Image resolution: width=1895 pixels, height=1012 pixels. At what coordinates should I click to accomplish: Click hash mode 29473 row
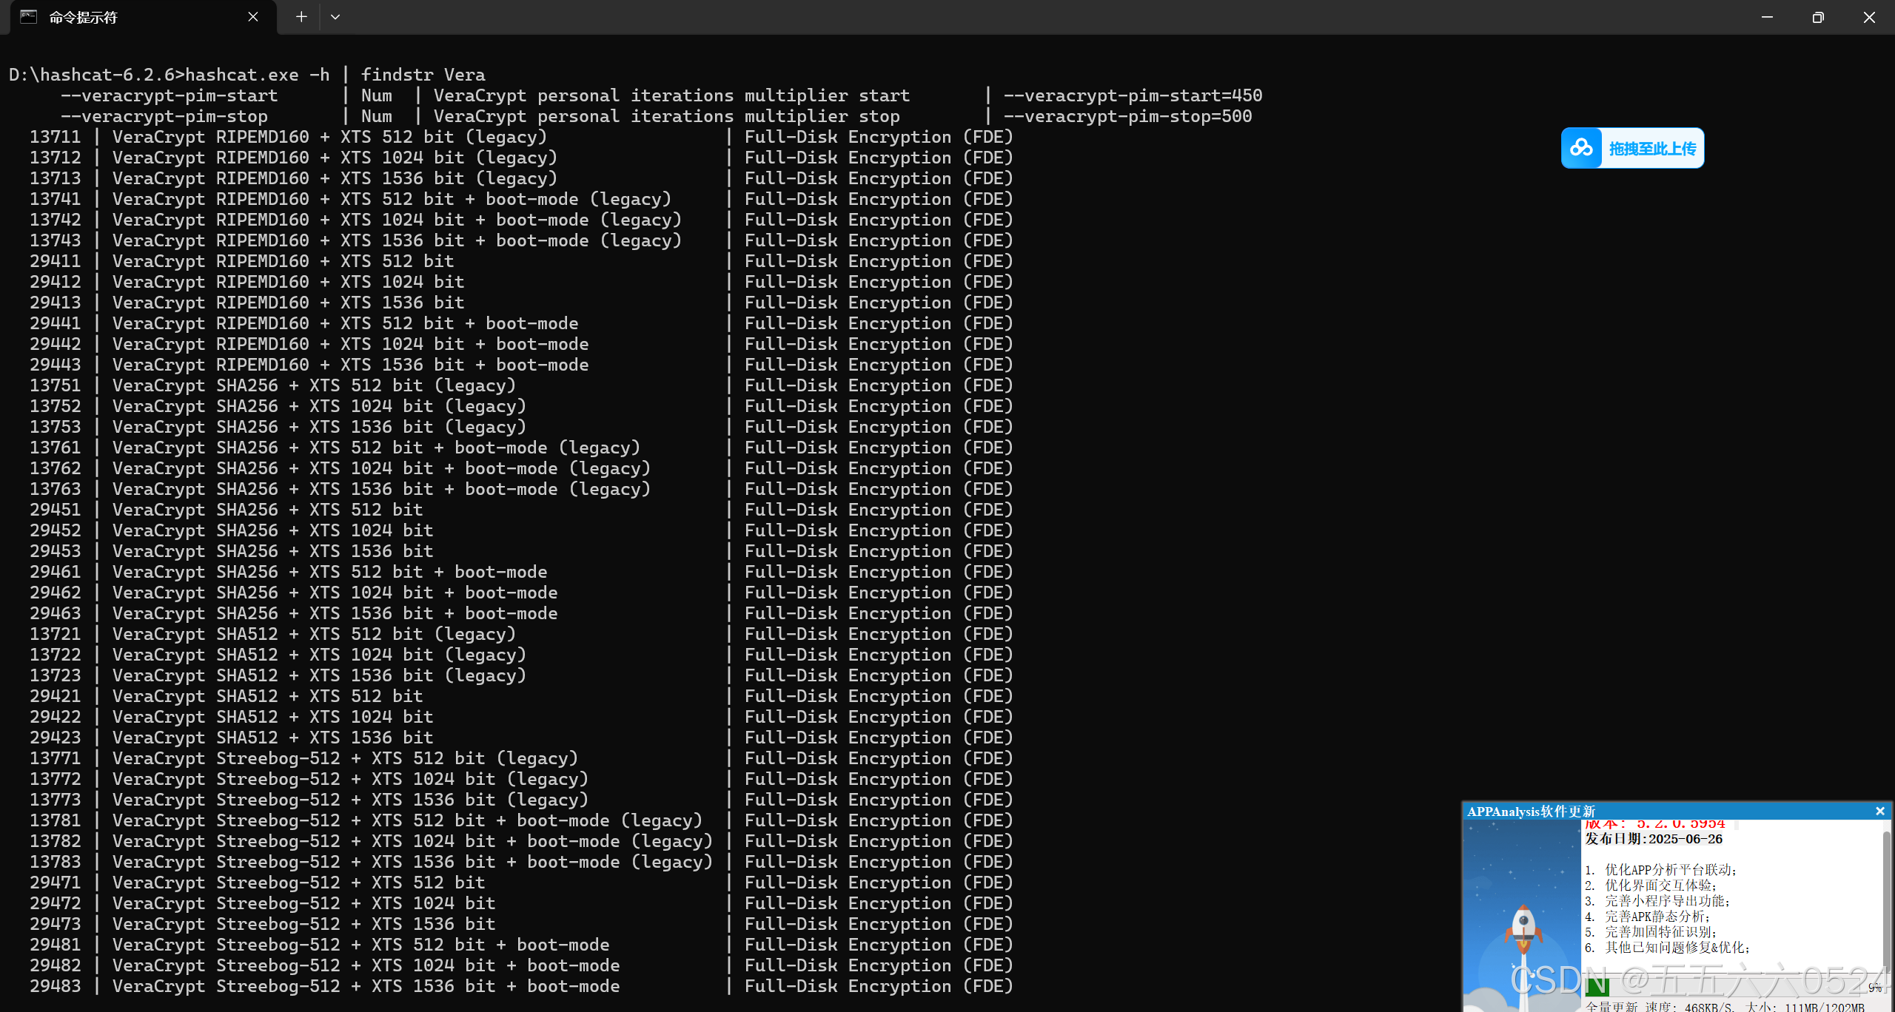coord(521,924)
